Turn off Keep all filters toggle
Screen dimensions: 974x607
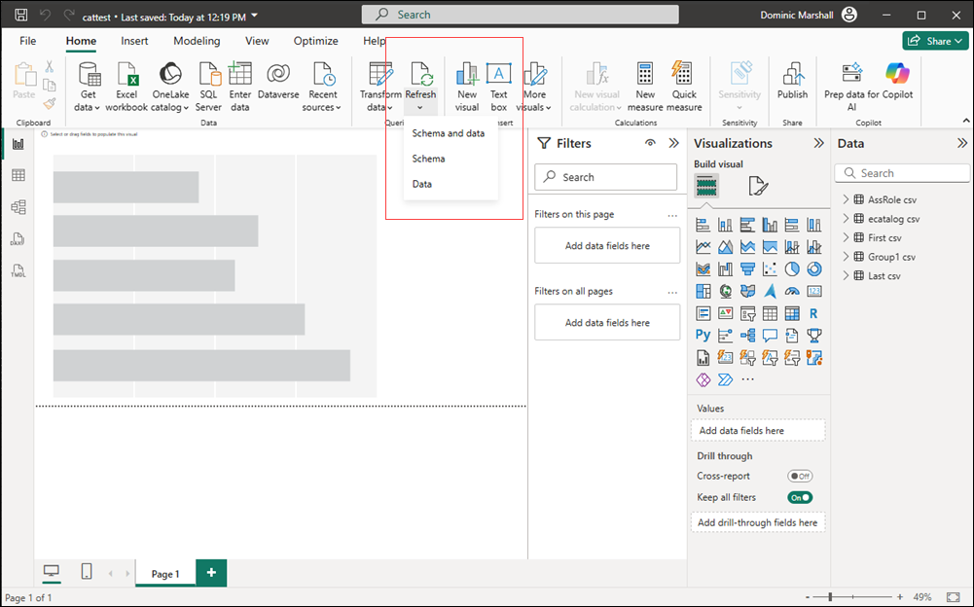[800, 497]
